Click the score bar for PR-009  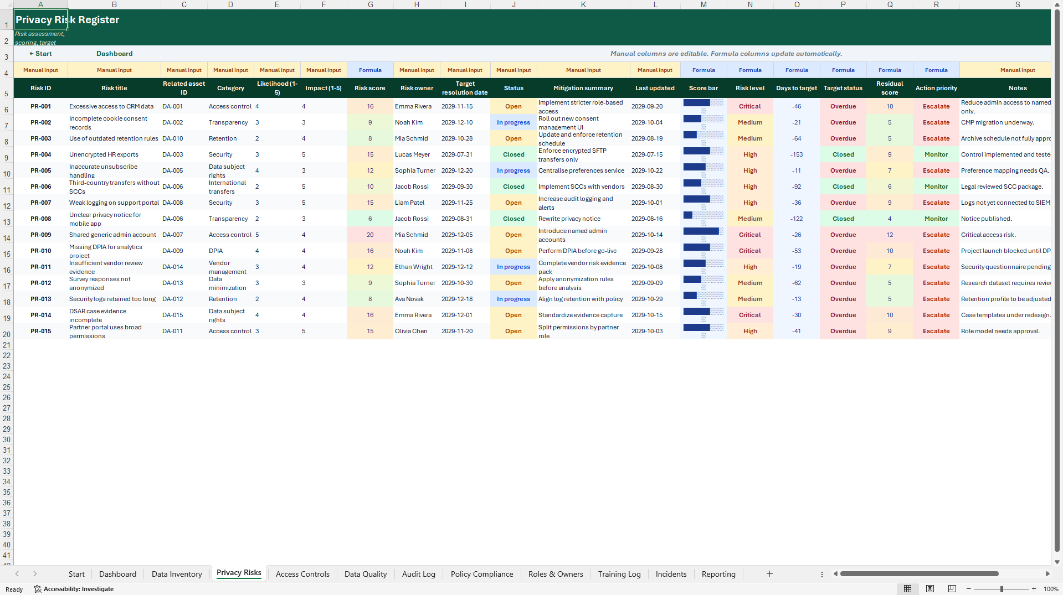pos(703,235)
